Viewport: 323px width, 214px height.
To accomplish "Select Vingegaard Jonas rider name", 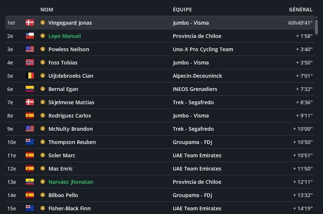I will 70,23.
